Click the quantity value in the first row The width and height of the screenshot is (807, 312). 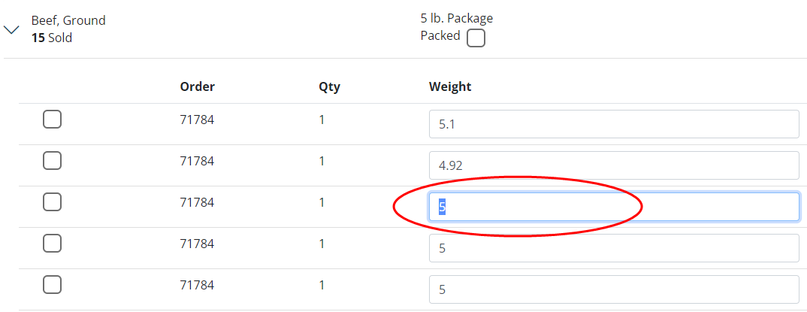click(x=322, y=120)
